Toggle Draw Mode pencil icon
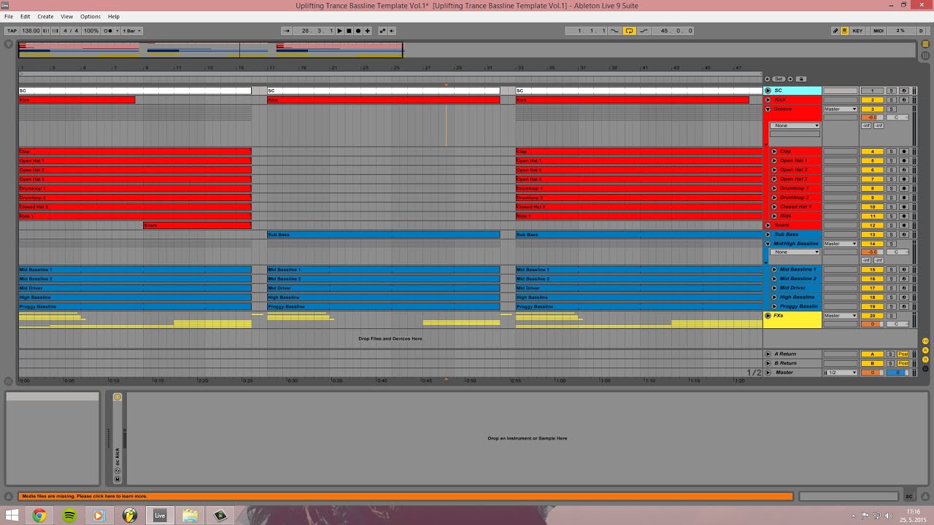 point(835,31)
